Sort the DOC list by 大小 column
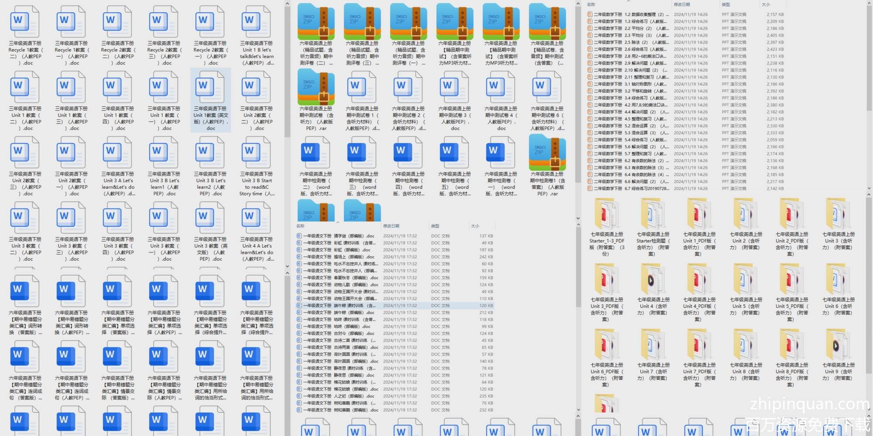Image resolution: width=873 pixels, height=436 pixels. [x=475, y=226]
